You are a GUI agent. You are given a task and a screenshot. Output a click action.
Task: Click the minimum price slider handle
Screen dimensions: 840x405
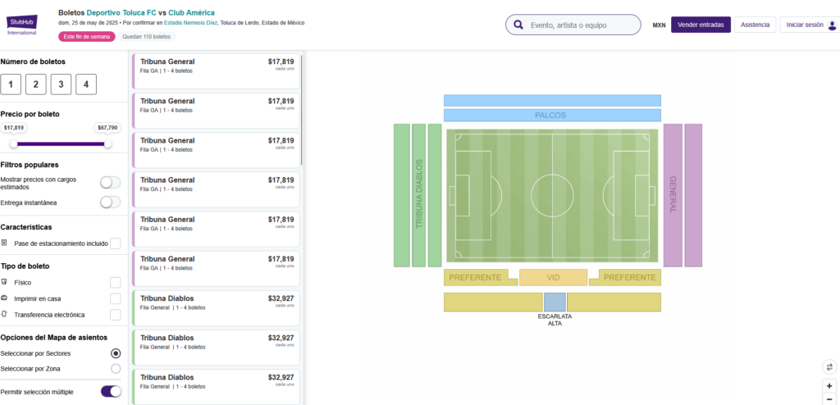(13, 143)
